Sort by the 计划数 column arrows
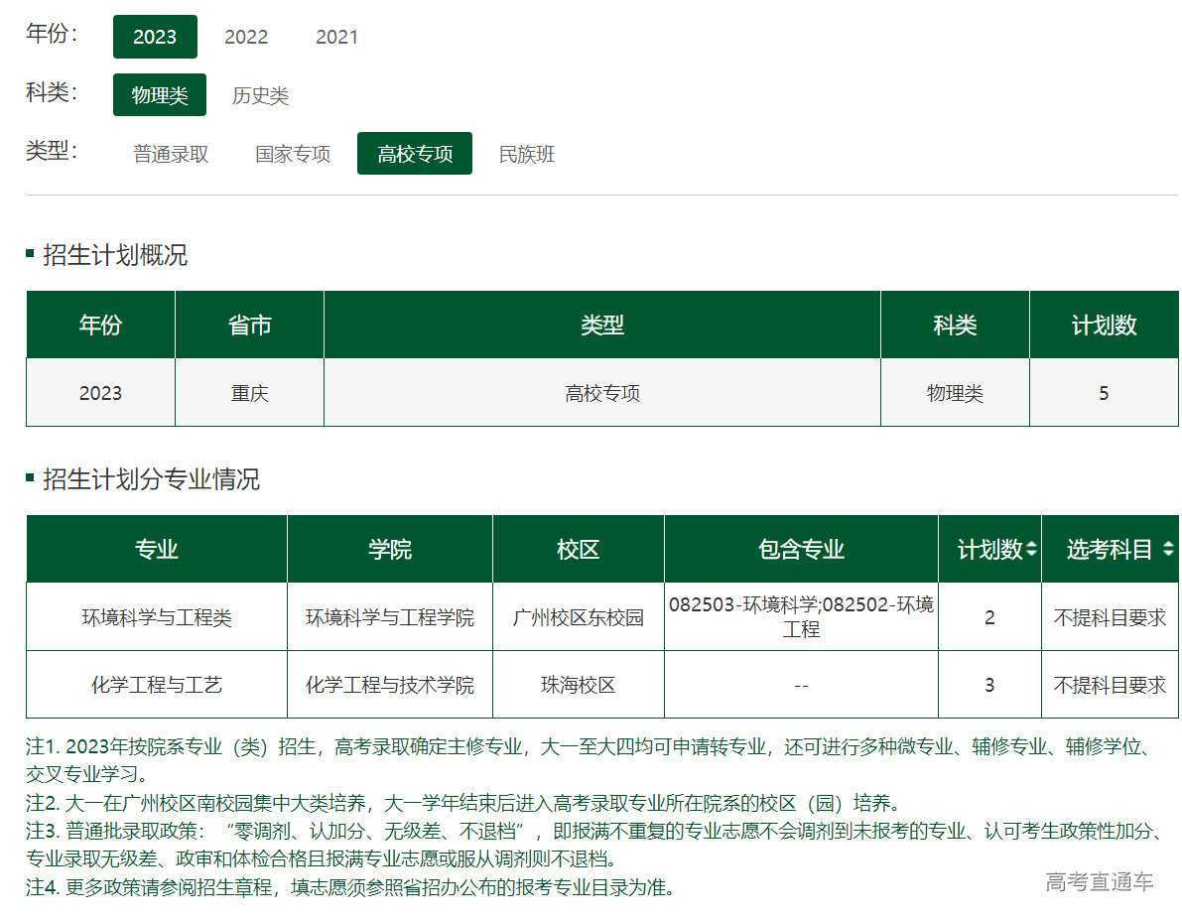This screenshot has width=1182, height=921. (x=1032, y=549)
